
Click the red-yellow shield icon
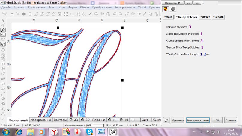165,10
